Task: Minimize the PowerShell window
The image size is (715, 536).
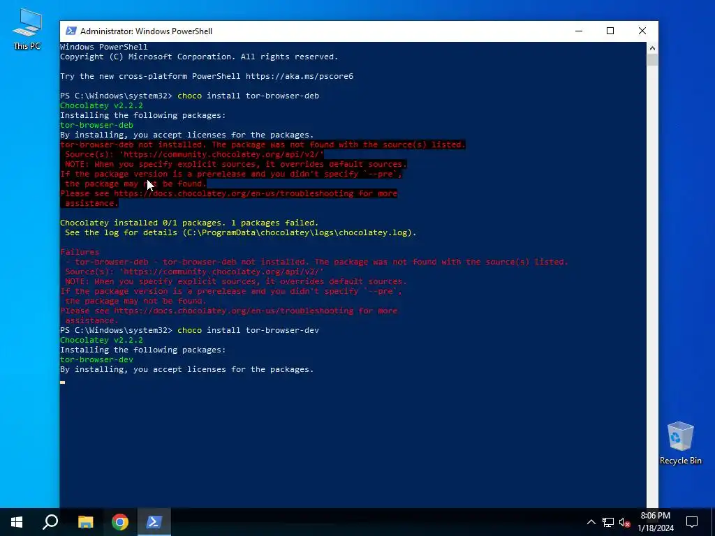Action: 579,31
